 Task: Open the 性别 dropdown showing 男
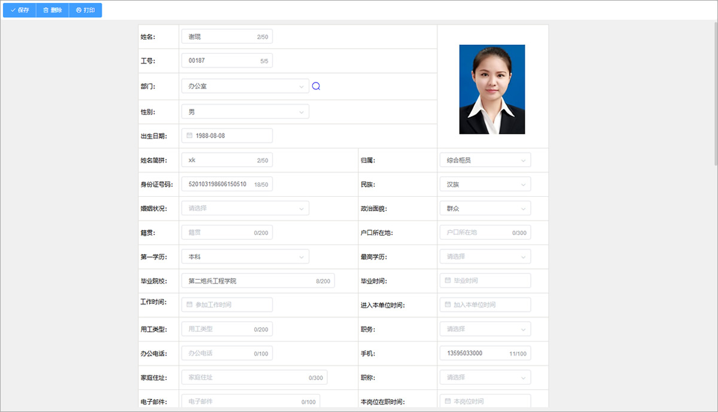coord(245,112)
